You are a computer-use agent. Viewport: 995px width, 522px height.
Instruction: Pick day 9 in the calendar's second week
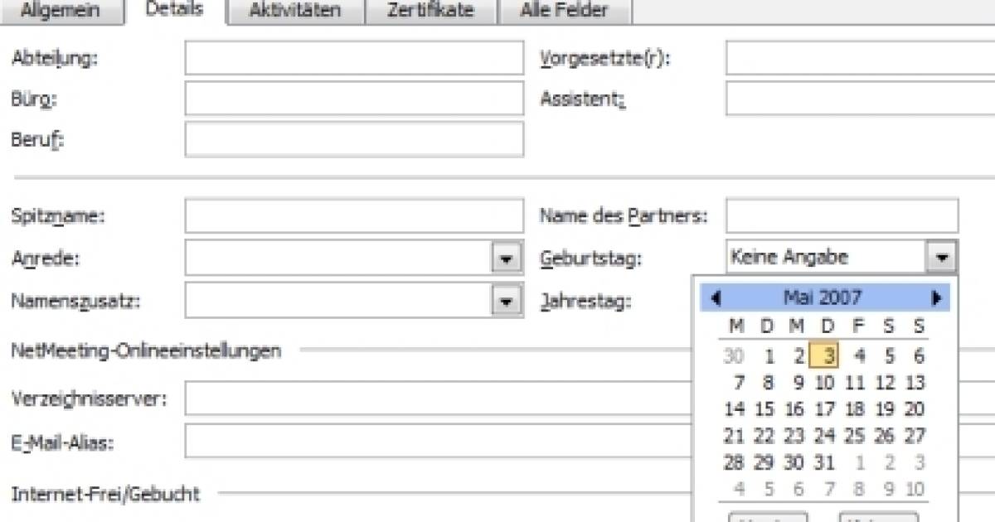[x=798, y=383]
